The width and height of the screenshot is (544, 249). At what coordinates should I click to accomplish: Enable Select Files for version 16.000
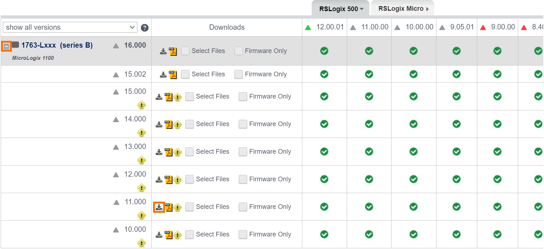tap(185, 51)
